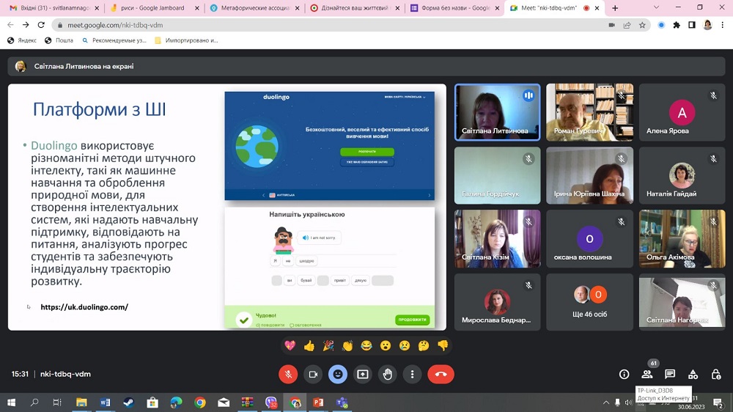Open meeting details info icon
Image resolution: width=733 pixels, height=412 pixels.
click(x=624, y=374)
